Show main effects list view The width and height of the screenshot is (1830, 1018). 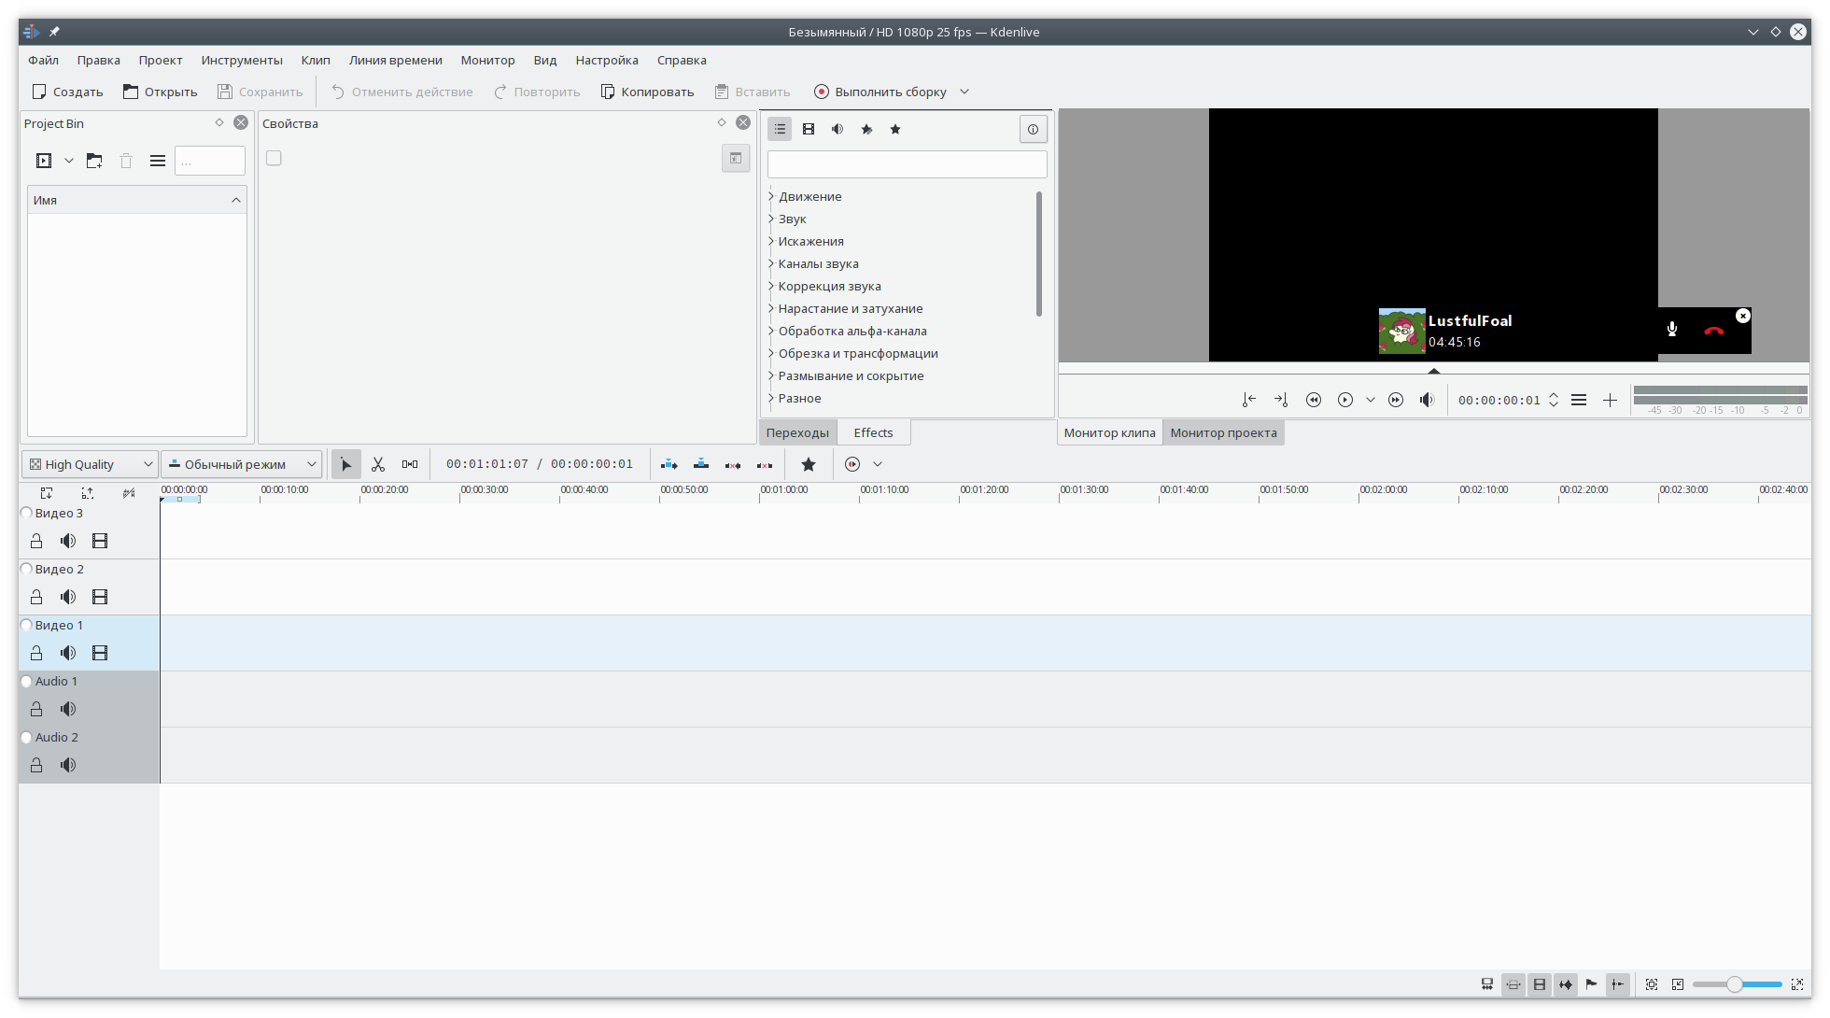[780, 129]
